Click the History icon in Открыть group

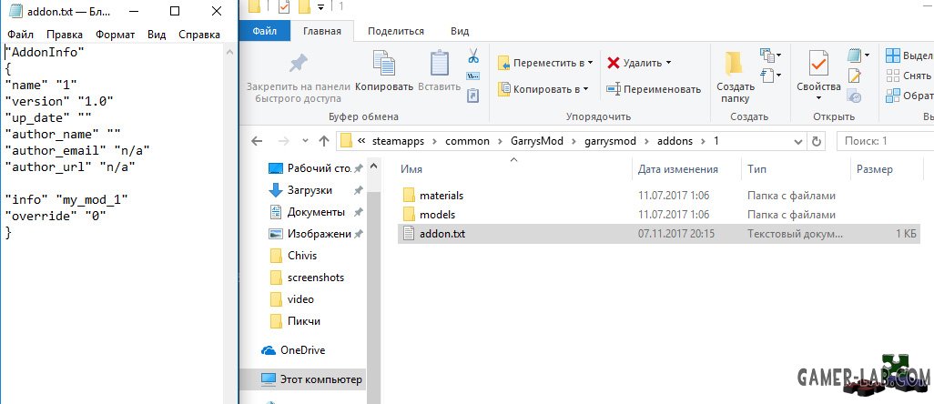(x=854, y=96)
